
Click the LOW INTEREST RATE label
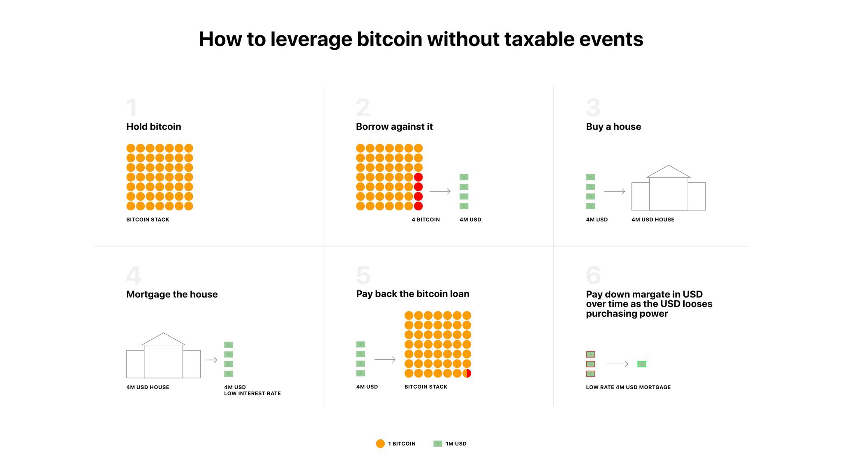[252, 393]
